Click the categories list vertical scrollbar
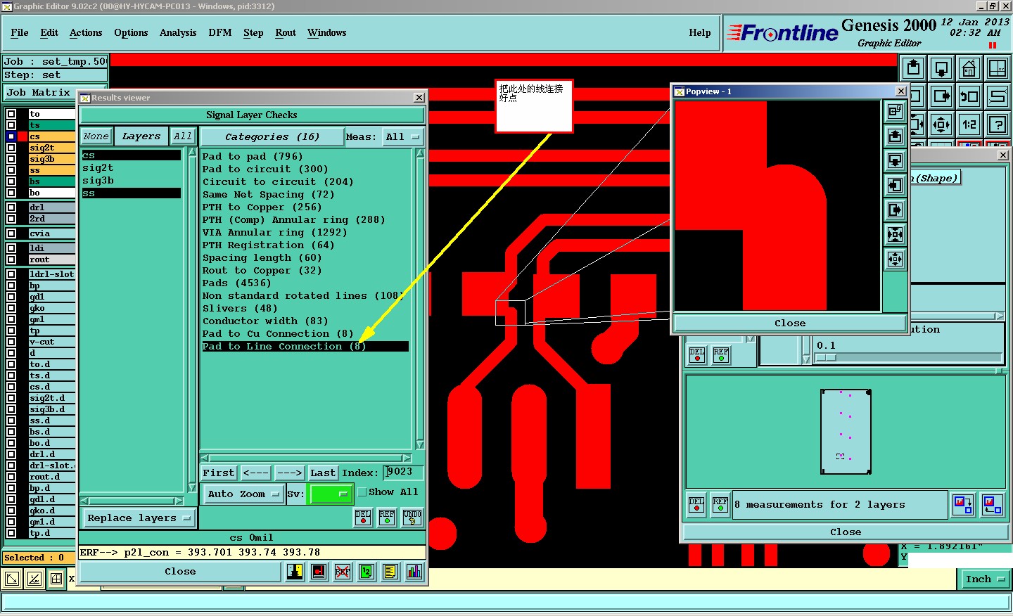The height and width of the screenshot is (616, 1013). [420, 300]
